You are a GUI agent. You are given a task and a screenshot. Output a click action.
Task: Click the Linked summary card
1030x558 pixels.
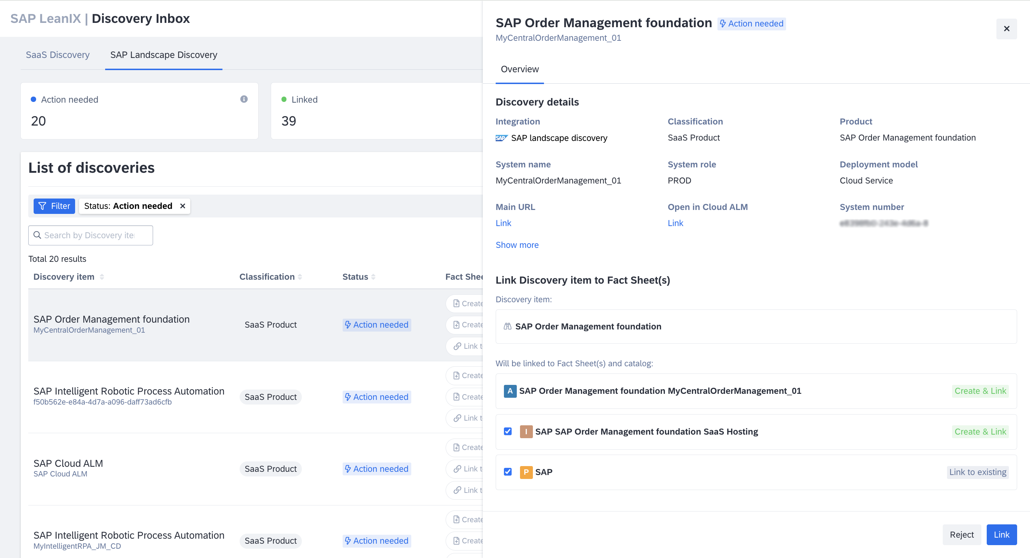[x=377, y=111]
